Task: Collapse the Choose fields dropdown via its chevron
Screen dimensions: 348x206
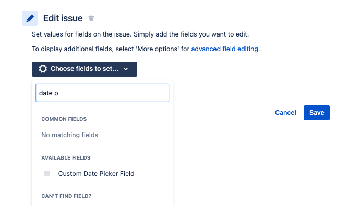Action: click(x=126, y=69)
